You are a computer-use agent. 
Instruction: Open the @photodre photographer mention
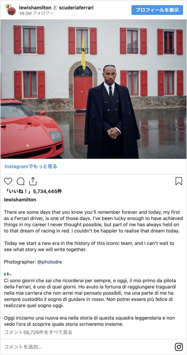pos(49,262)
